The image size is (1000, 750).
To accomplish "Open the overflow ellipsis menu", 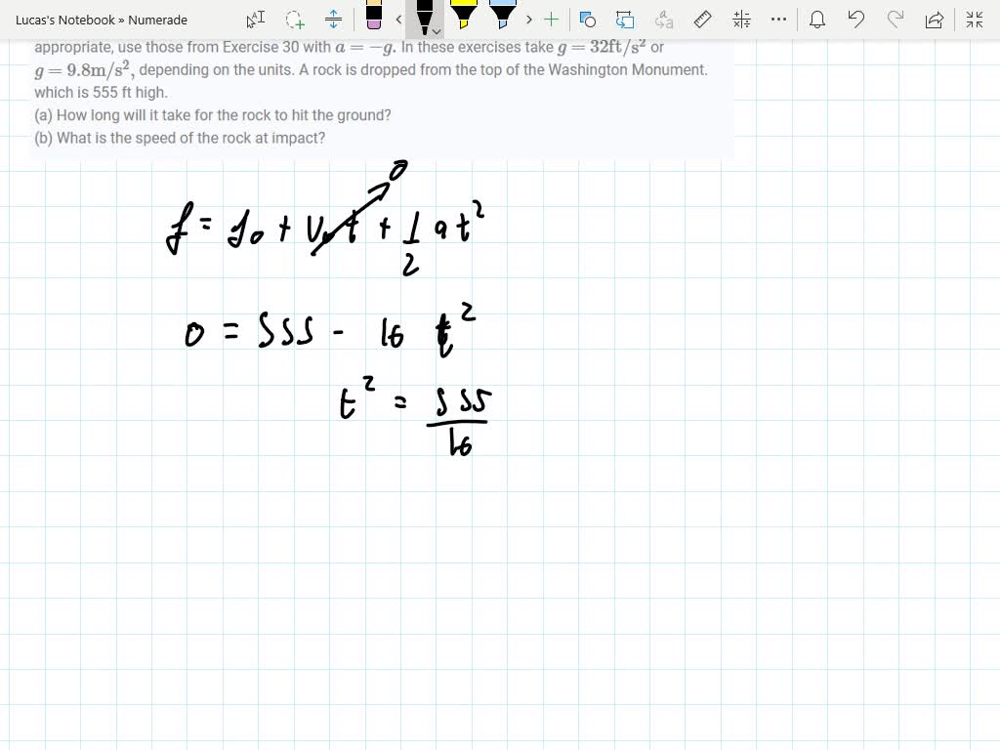I will pyautogui.click(x=778, y=19).
